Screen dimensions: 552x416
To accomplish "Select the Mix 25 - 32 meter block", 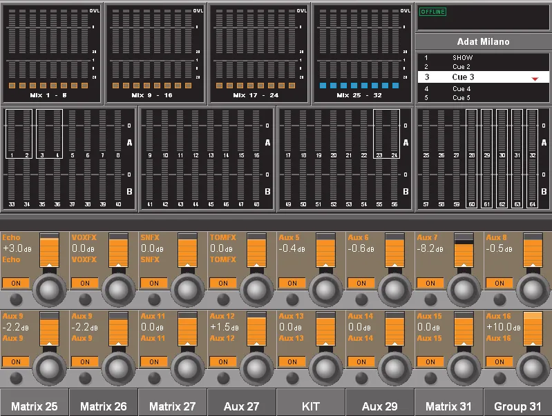I will pos(363,53).
